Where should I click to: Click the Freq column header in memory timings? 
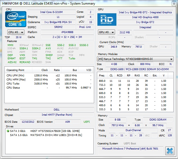click(102, 76)
